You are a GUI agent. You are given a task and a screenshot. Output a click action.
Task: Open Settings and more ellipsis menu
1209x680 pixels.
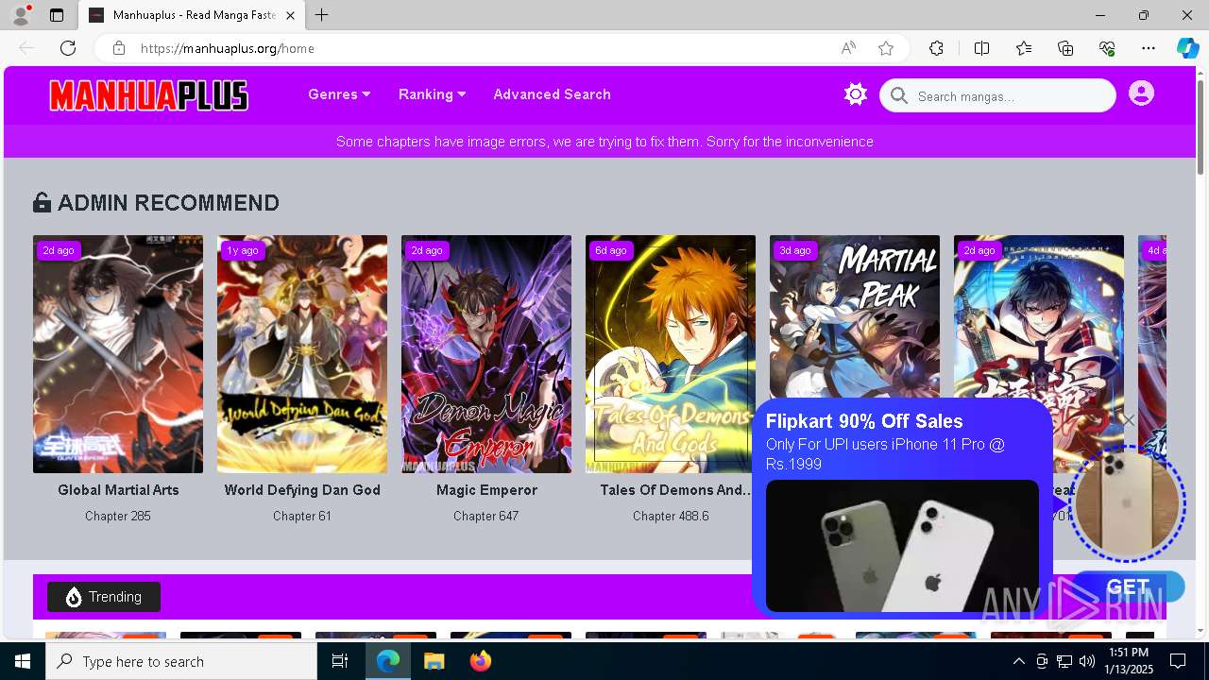(1149, 48)
